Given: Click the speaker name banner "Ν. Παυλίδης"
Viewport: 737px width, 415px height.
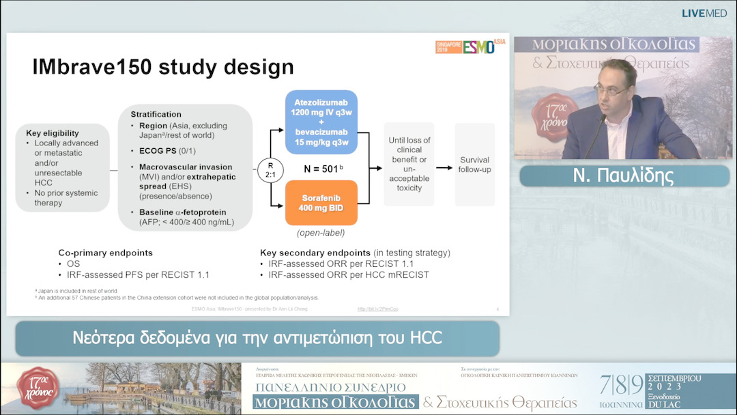Looking at the screenshot, I should click(624, 175).
